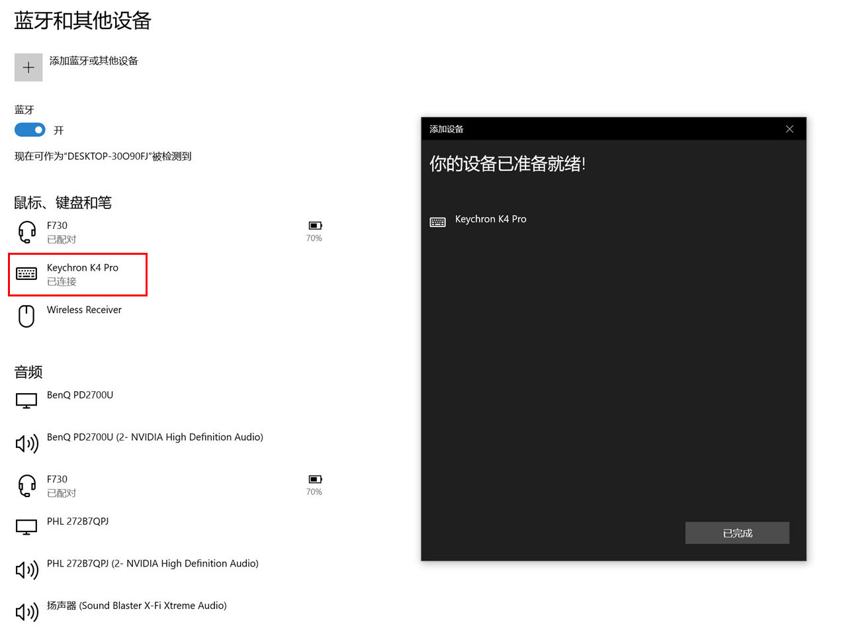Open 添加蓝牙或其他设备 to pair a device
This screenshot has width=847, height=630.
pyautogui.click(x=93, y=60)
